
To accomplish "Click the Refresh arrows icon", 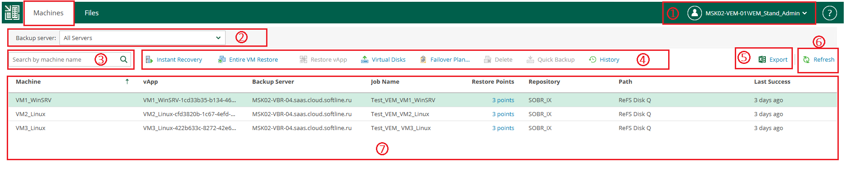I will [x=806, y=59].
